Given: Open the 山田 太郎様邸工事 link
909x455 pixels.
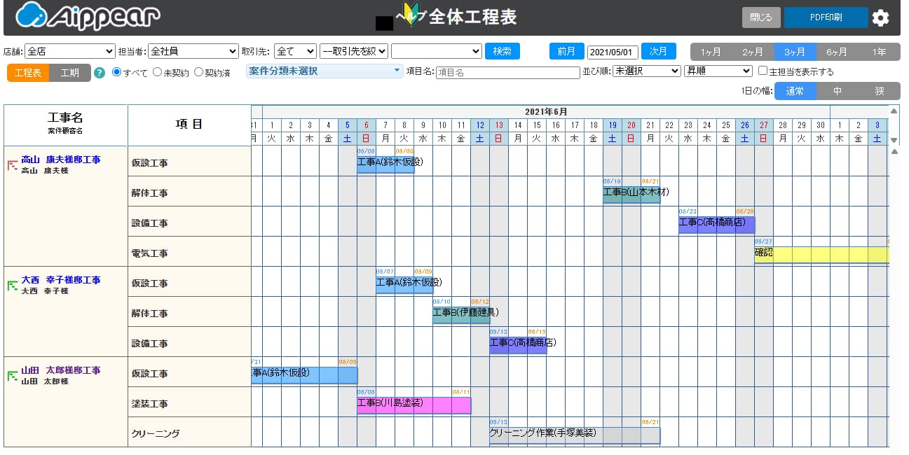Looking at the screenshot, I should (61, 370).
